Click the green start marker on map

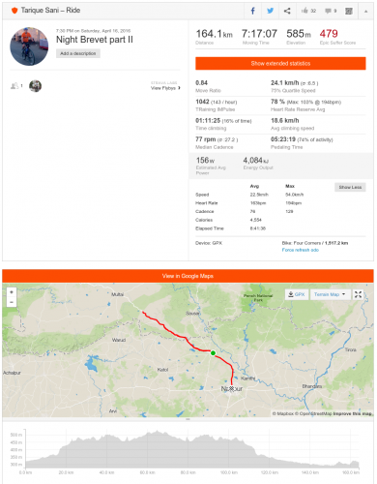click(x=213, y=353)
